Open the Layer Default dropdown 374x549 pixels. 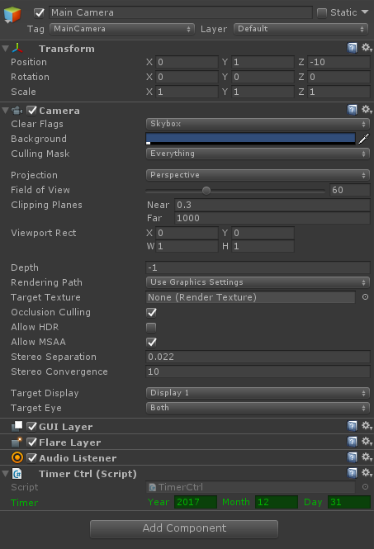point(301,29)
